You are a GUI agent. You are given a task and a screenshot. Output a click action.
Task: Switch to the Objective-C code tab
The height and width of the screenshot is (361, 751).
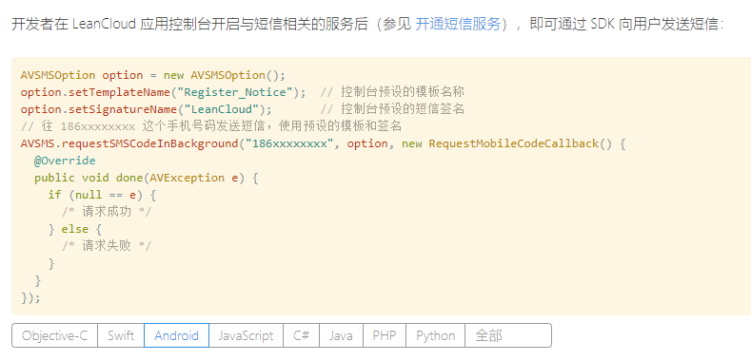coord(54,335)
